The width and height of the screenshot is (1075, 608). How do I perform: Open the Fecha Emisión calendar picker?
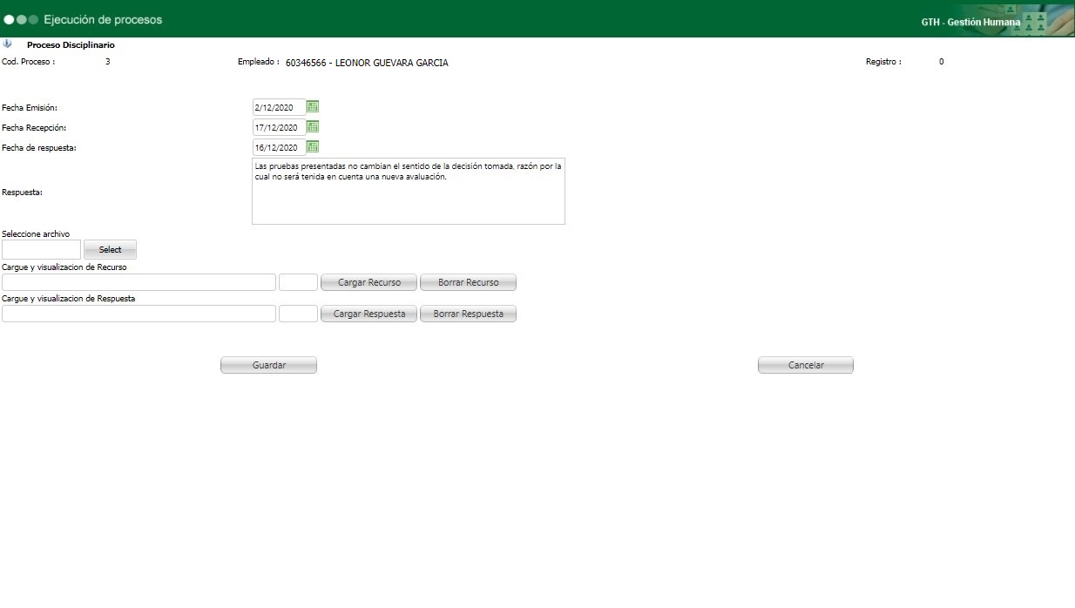(313, 107)
